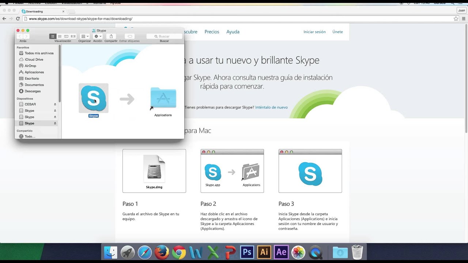Open After Effects from the Dock
Viewport: 468px width, 263px height.
(281, 252)
